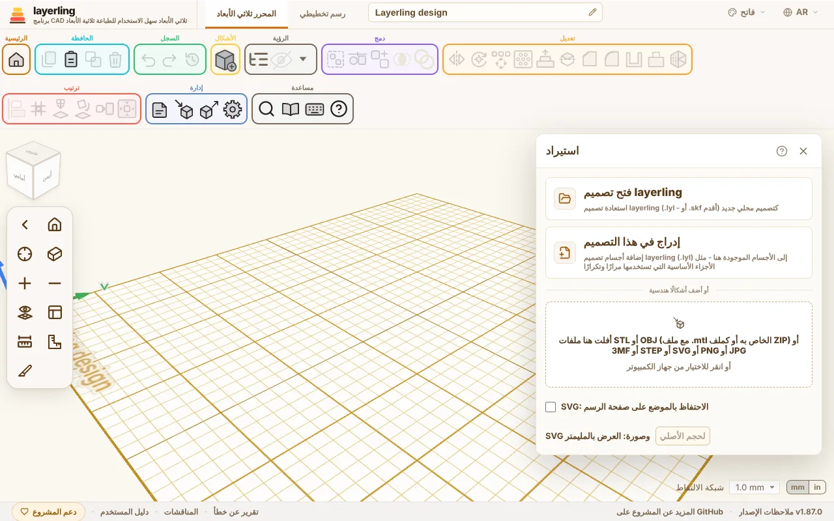
Task: Click the import cube icon in إدارة group
Action: [x=184, y=109]
